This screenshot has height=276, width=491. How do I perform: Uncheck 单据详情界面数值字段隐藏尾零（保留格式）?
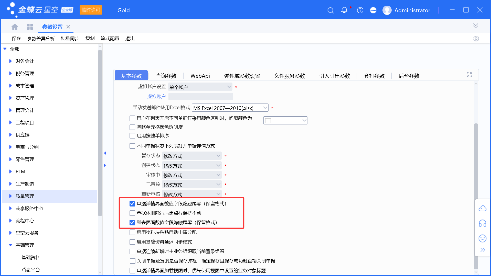[132, 204]
